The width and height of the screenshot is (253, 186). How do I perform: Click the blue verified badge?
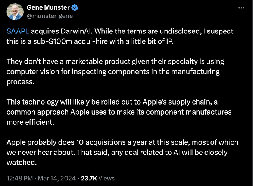(x=75, y=8)
